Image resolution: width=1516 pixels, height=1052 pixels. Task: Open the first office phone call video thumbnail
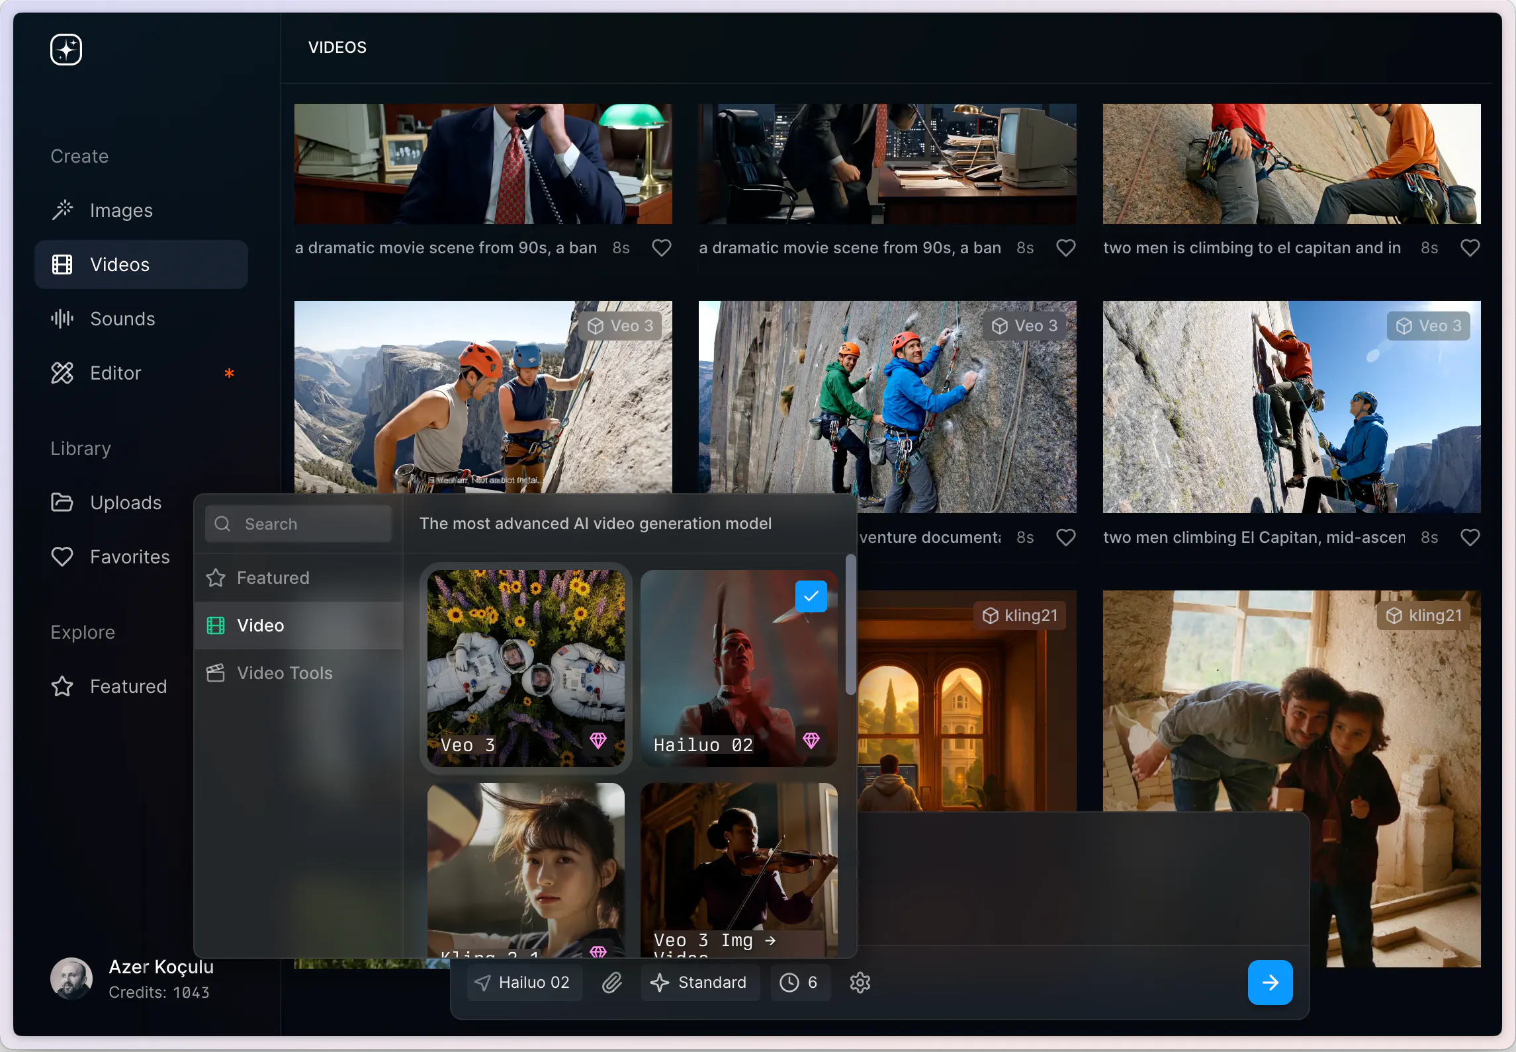tap(483, 163)
